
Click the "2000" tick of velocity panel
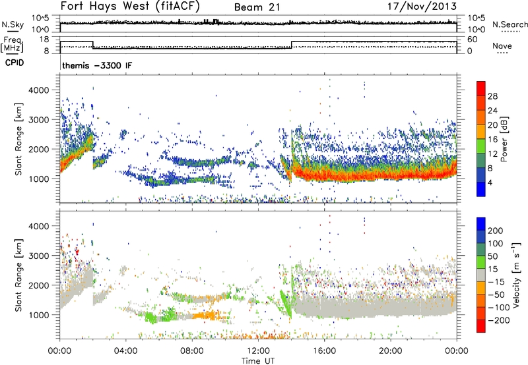coord(39,285)
